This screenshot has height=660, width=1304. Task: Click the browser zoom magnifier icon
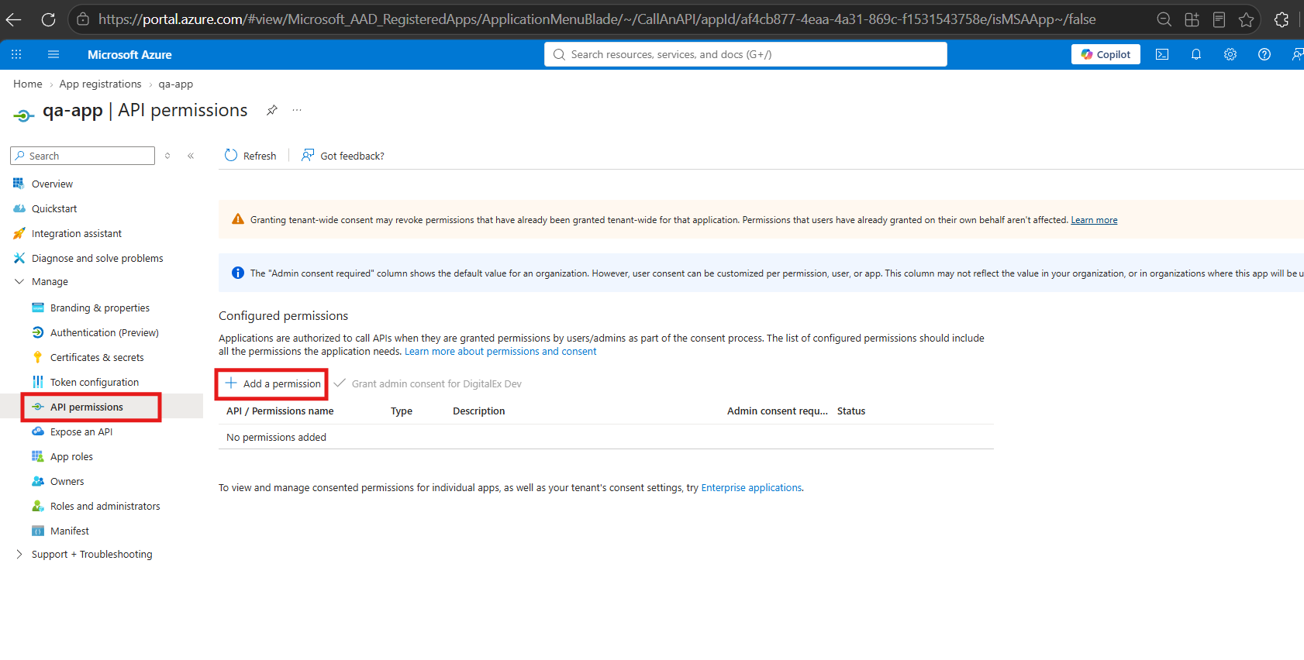1164,19
